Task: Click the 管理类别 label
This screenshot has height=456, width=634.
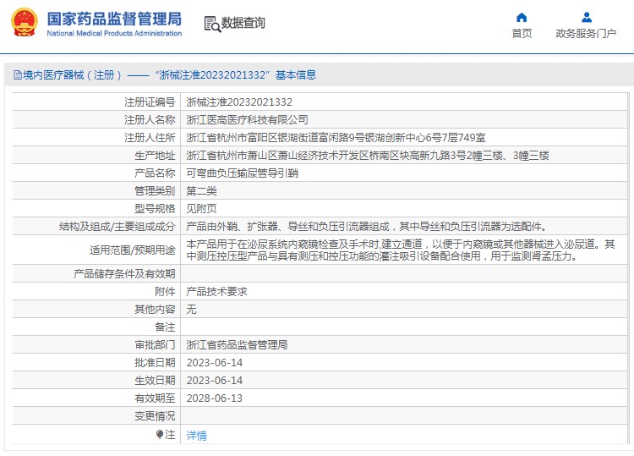Action: tap(155, 191)
